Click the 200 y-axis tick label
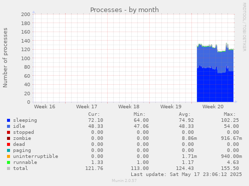The width and height of the screenshot is (249, 186). [x=26, y=15]
